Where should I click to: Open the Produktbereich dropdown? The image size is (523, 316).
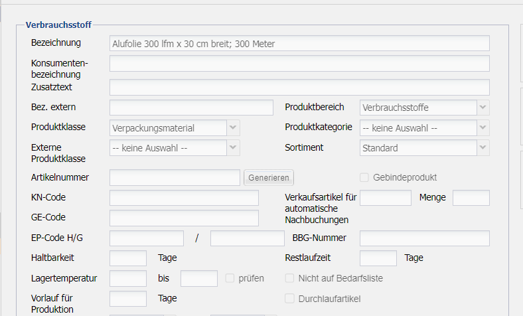pyautogui.click(x=424, y=108)
